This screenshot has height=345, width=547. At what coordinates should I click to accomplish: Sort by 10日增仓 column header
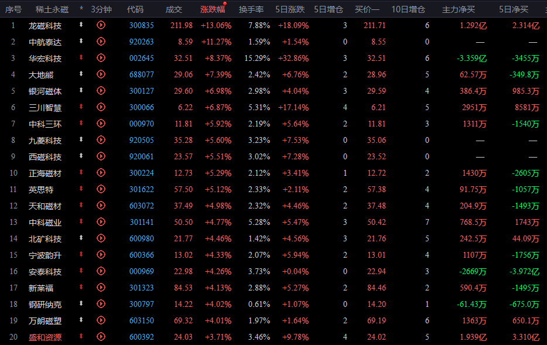pos(408,9)
